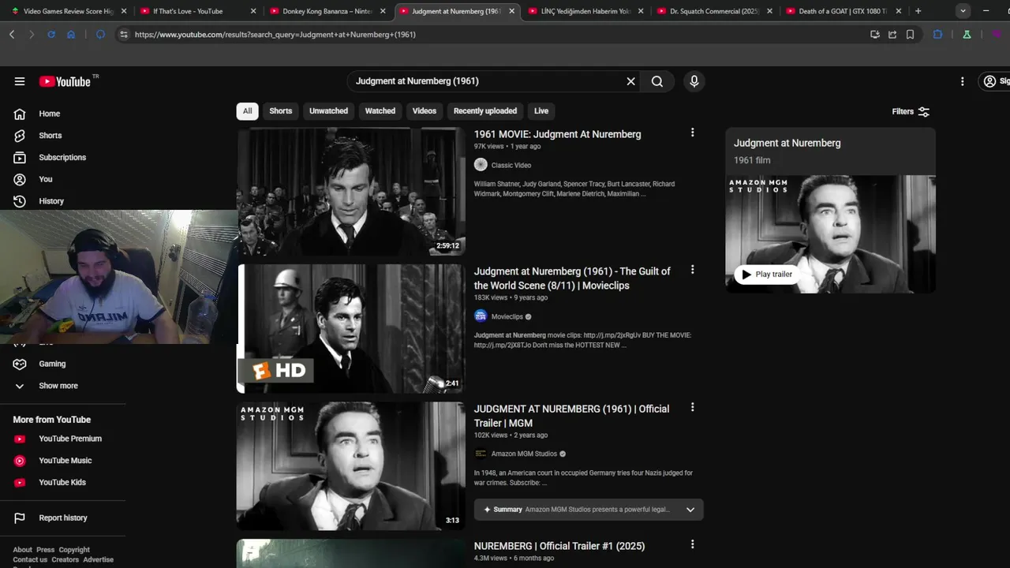Open the browser tab search dropdown

tap(963, 11)
